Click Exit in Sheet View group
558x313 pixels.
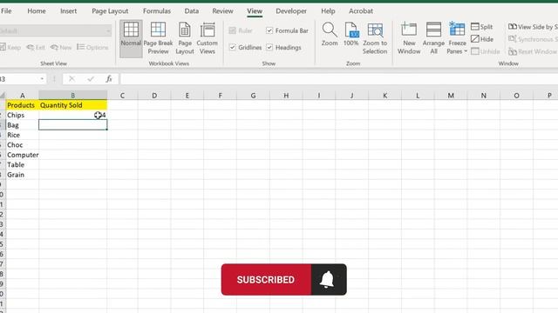[36, 47]
